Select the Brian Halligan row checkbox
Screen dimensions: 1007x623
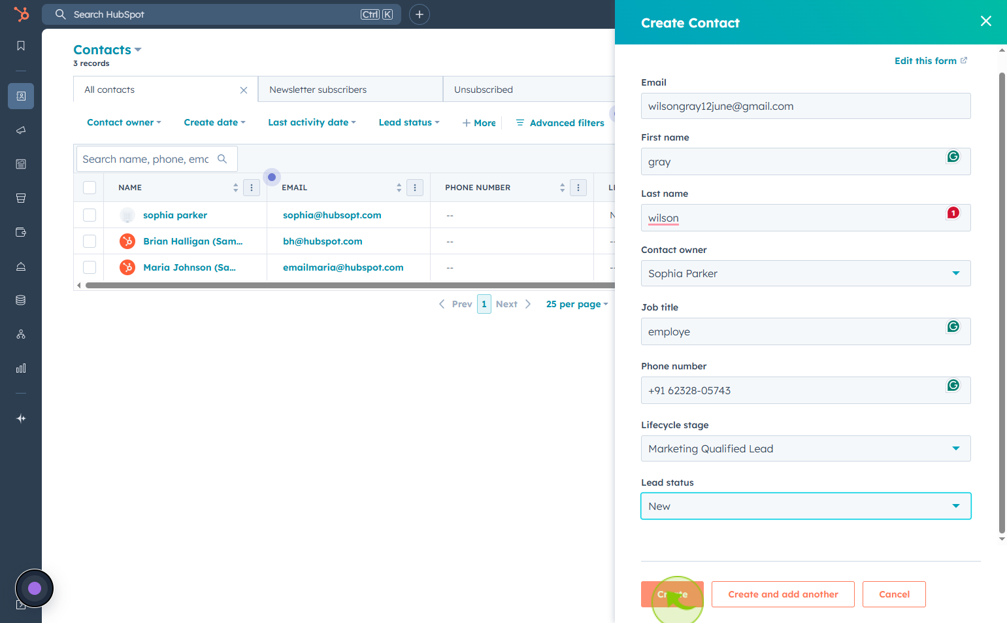click(90, 241)
